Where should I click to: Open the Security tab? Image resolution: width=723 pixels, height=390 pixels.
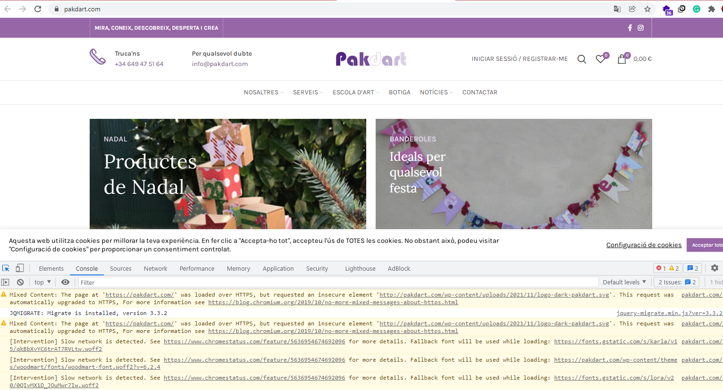coord(317,268)
